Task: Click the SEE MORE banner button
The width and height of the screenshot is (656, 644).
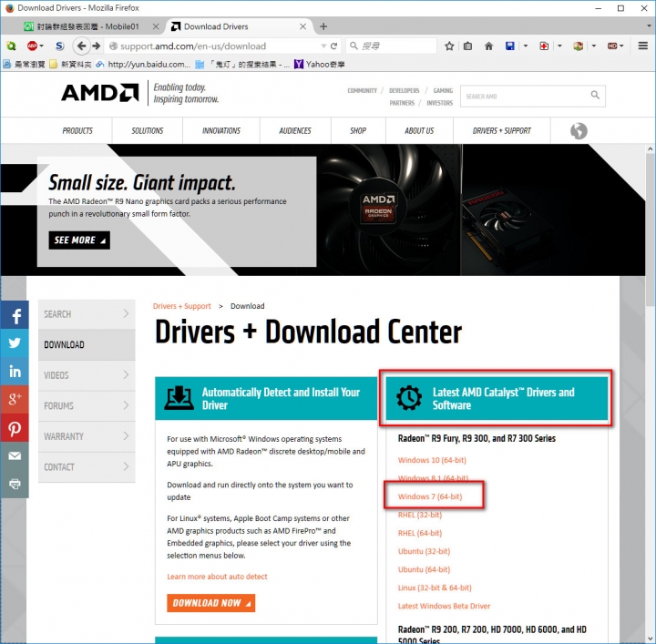Action: pyautogui.click(x=79, y=240)
